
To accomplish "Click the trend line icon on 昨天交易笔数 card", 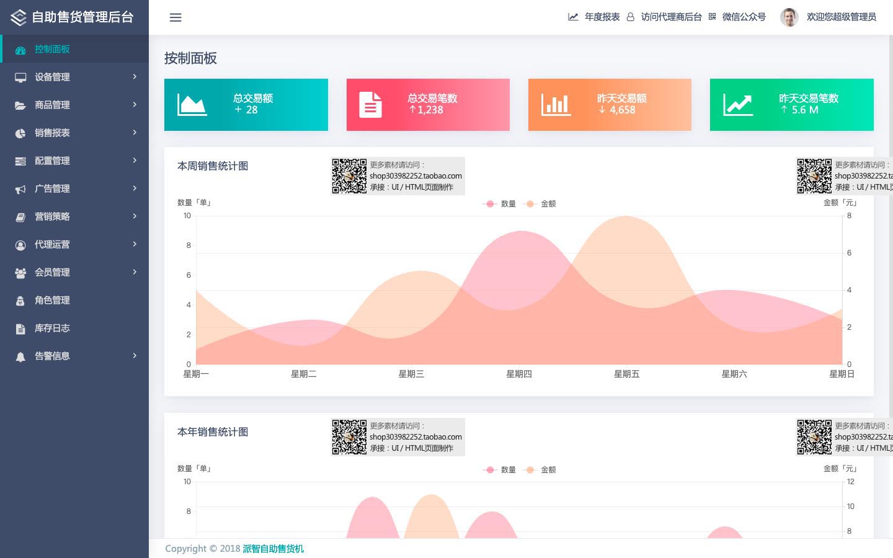I will coord(737,105).
